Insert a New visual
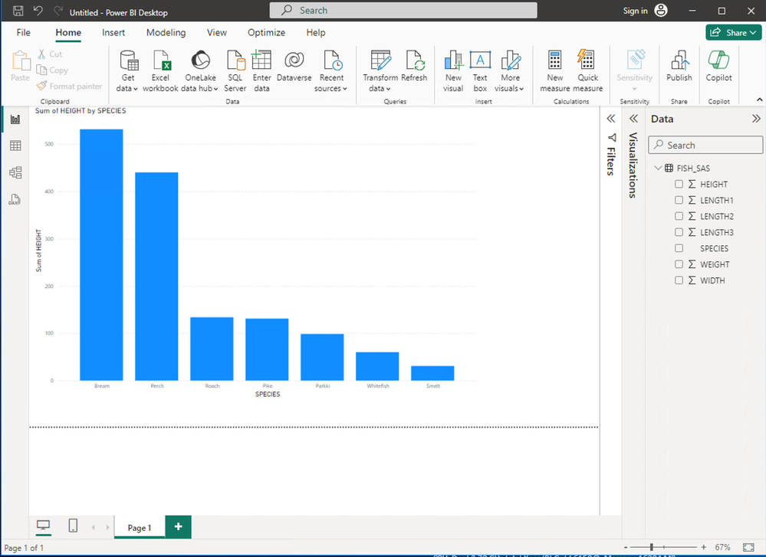The image size is (766, 557). tap(453, 71)
